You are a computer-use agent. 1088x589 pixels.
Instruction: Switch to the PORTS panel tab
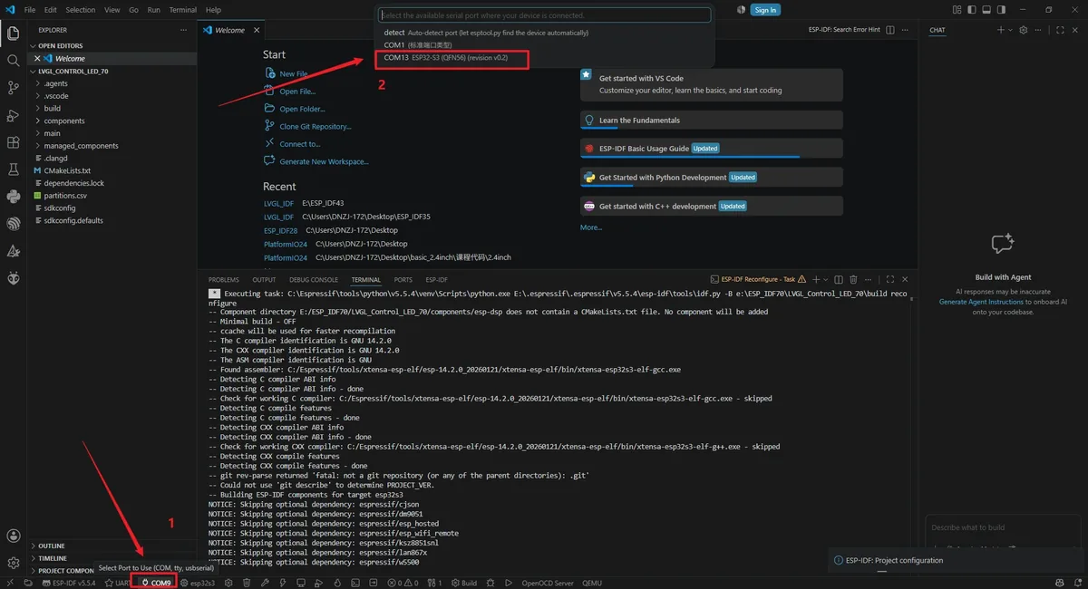[403, 280]
